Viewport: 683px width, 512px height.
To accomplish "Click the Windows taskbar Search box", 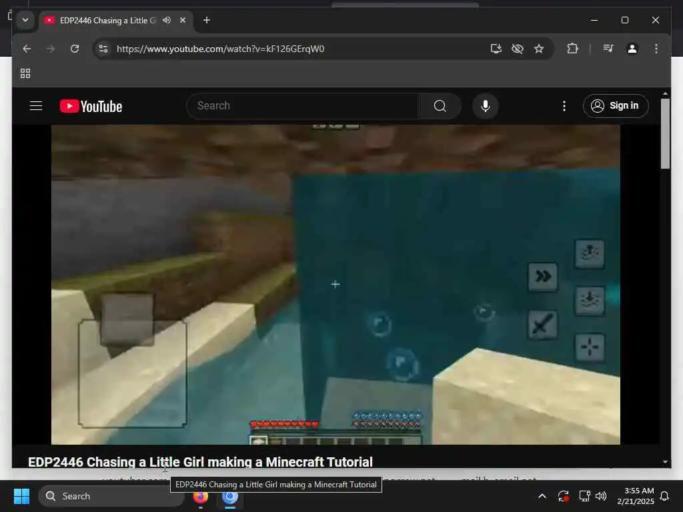I will (x=111, y=496).
